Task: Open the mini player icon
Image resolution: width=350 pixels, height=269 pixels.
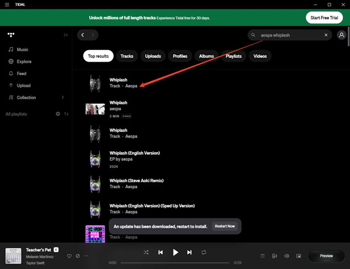Action: point(299,256)
